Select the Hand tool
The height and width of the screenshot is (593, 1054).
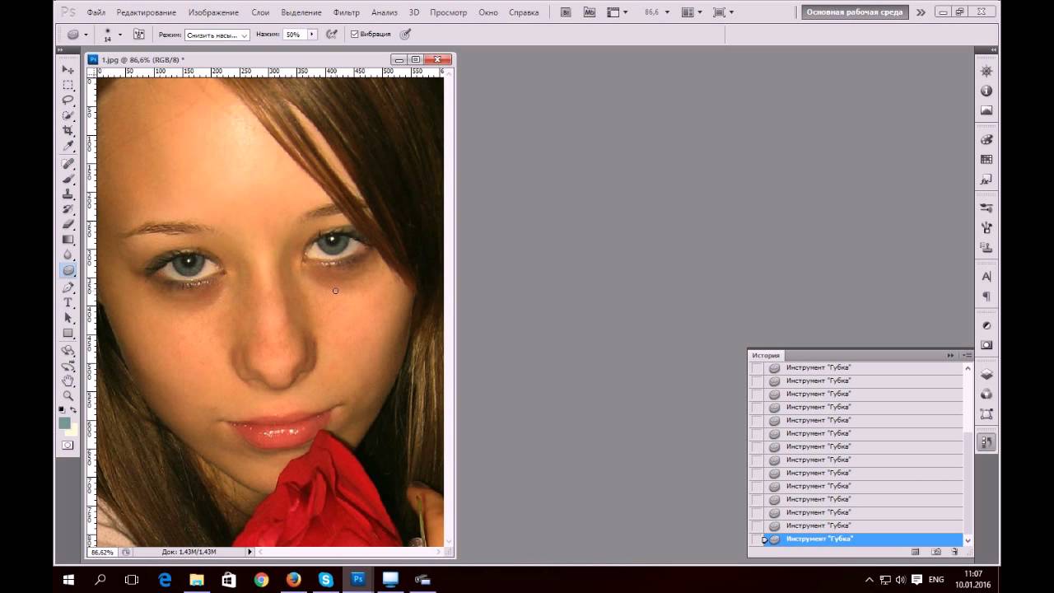tap(68, 381)
